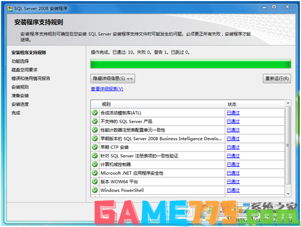This screenshot has height=227, width=301.
Task: Click rule text 不支持的 SQL Server 产品
Action: coord(126,121)
